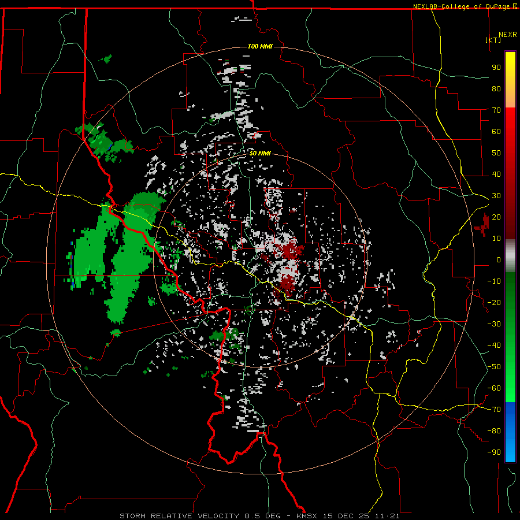Click the 60 value on velocity scale
The width and height of the screenshot is (520, 520).
tap(496, 132)
